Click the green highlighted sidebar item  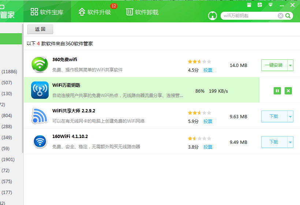(x=11, y=39)
